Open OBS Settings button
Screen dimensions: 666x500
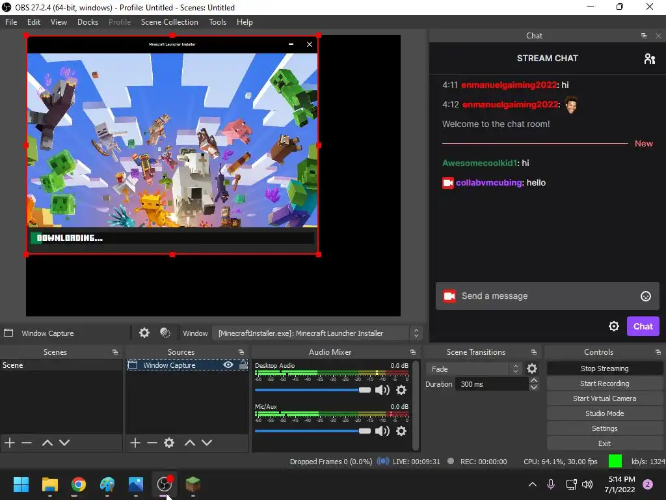pos(604,428)
